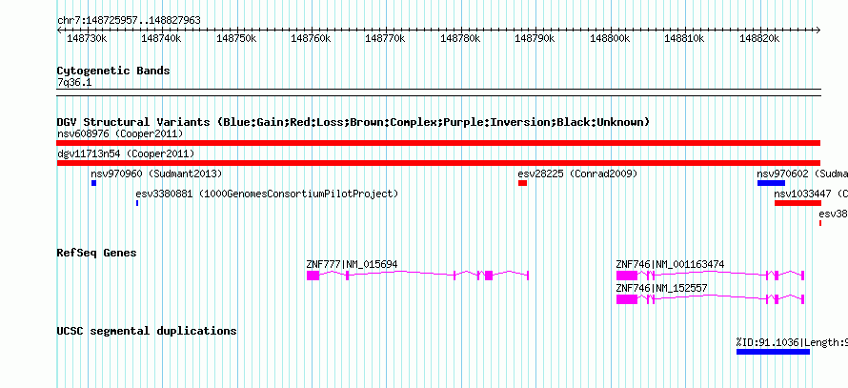
Task: Click the blue segmental duplication bar
Action: pos(773,352)
